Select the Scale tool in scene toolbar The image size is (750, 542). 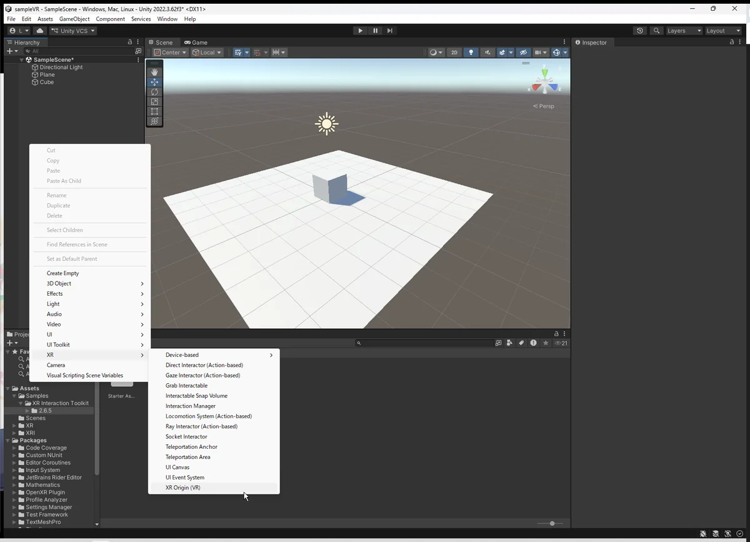(x=154, y=102)
